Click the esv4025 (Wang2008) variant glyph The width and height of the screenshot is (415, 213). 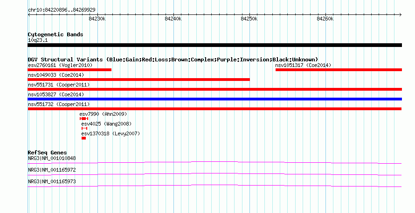[x=84, y=128]
